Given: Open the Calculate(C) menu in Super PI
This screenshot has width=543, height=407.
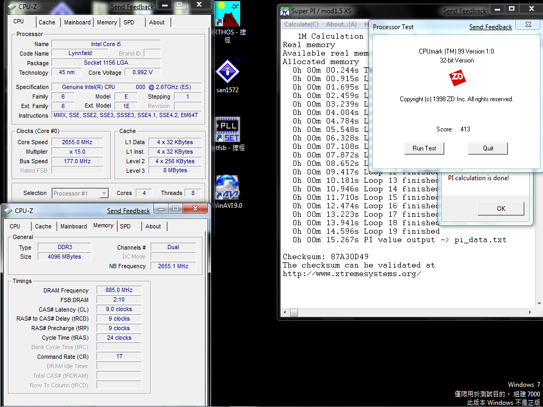Looking at the screenshot, I should point(301,24).
